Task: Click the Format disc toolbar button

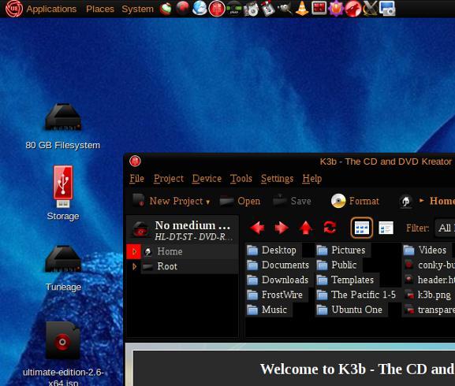Action: [x=355, y=201]
